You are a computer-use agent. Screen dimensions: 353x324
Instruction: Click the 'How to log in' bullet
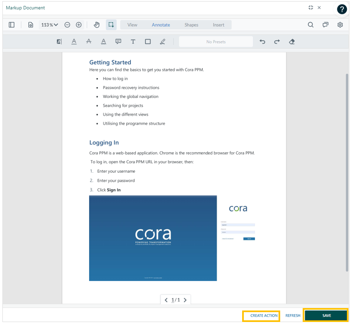click(x=115, y=79)
